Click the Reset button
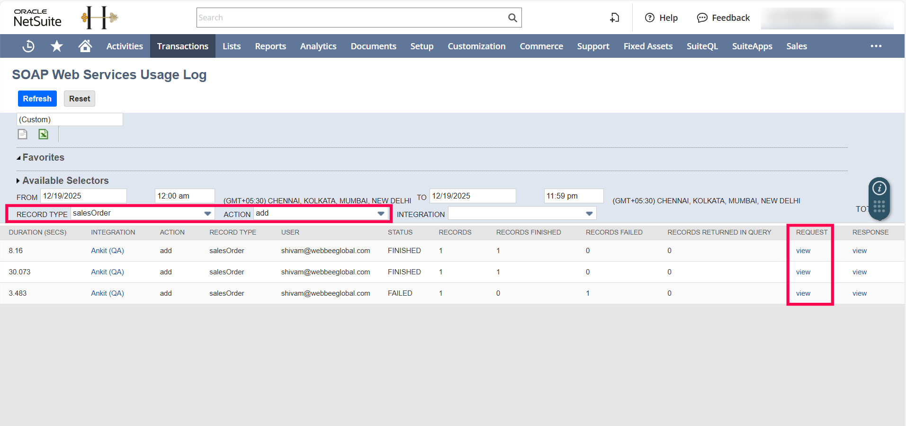906x426 pixels. [x=80, y=99]
